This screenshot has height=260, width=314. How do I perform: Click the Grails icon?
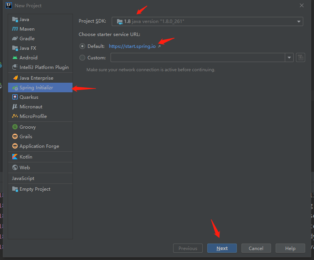[x=15, y=136]
